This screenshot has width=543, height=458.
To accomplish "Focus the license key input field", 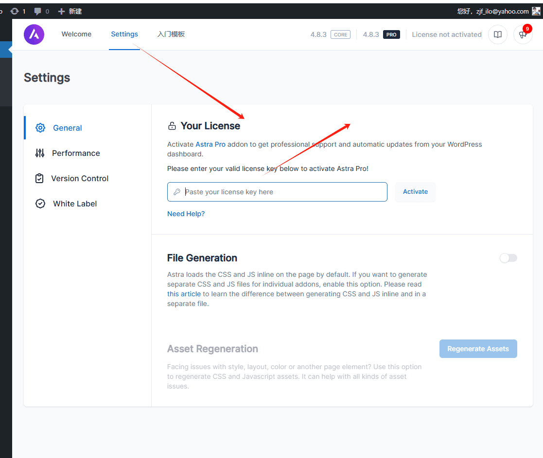I will 277,192.
